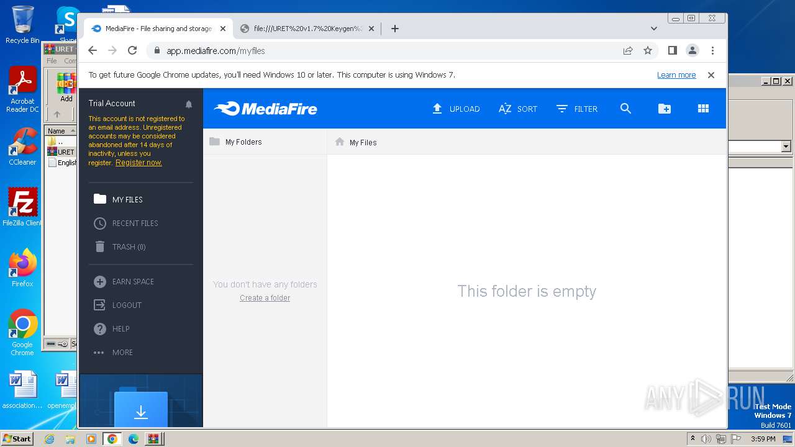Select the URET entry in WinRAR list
Screen dimensions: 795x447
click(x=62, y=152)
